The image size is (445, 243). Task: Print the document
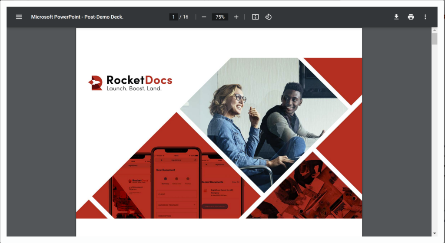[x=411, y=17]
